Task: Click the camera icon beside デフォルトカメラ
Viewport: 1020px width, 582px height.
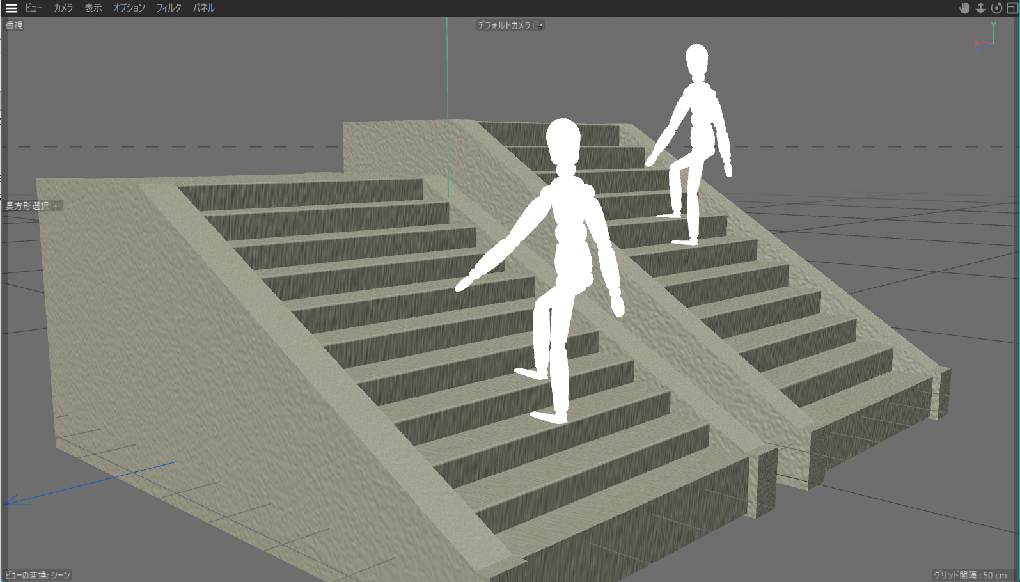Action: point(538,26)
